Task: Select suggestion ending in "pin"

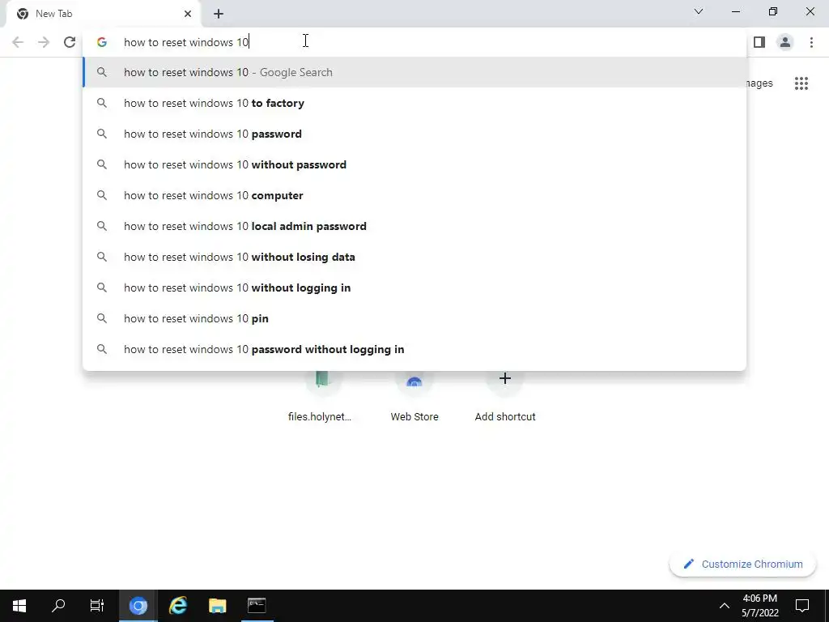Action: point(415,318)
